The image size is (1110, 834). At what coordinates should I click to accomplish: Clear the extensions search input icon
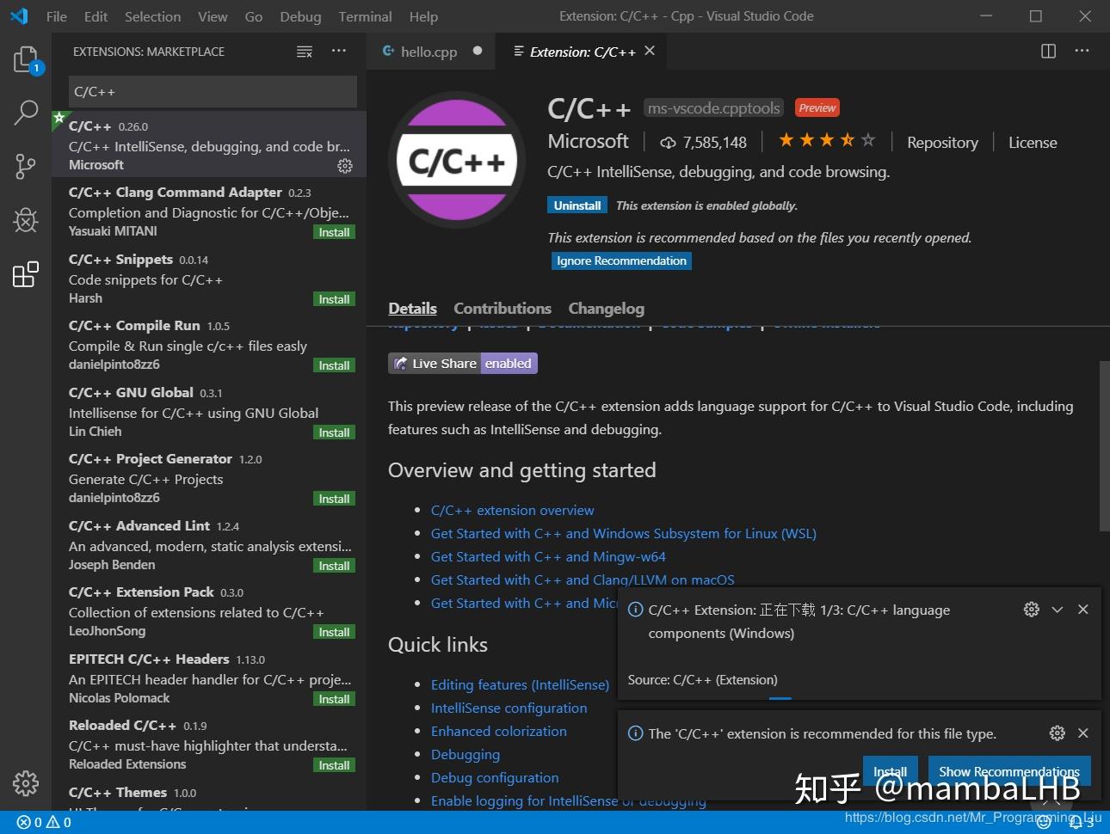(x=305, y=52)
